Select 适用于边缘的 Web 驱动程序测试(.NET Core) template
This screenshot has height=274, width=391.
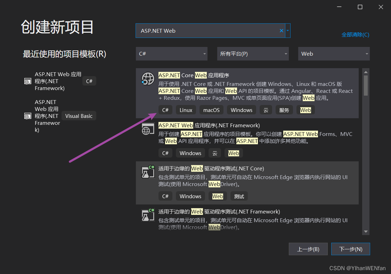click(247, 183)
